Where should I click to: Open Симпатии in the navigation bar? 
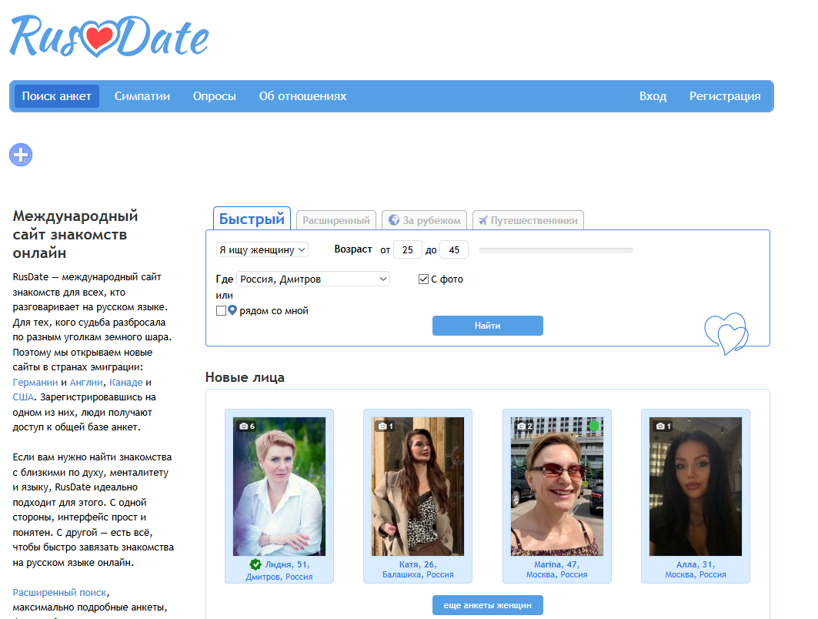point(142,96)
